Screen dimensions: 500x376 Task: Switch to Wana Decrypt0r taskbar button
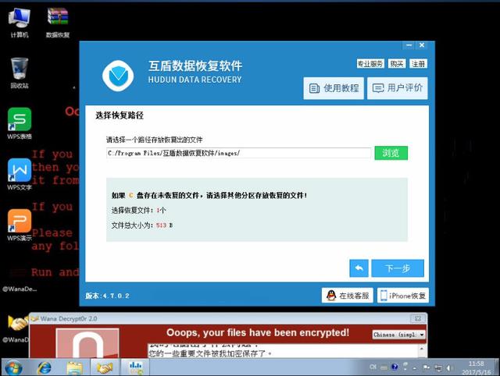[x=105, y=367]
